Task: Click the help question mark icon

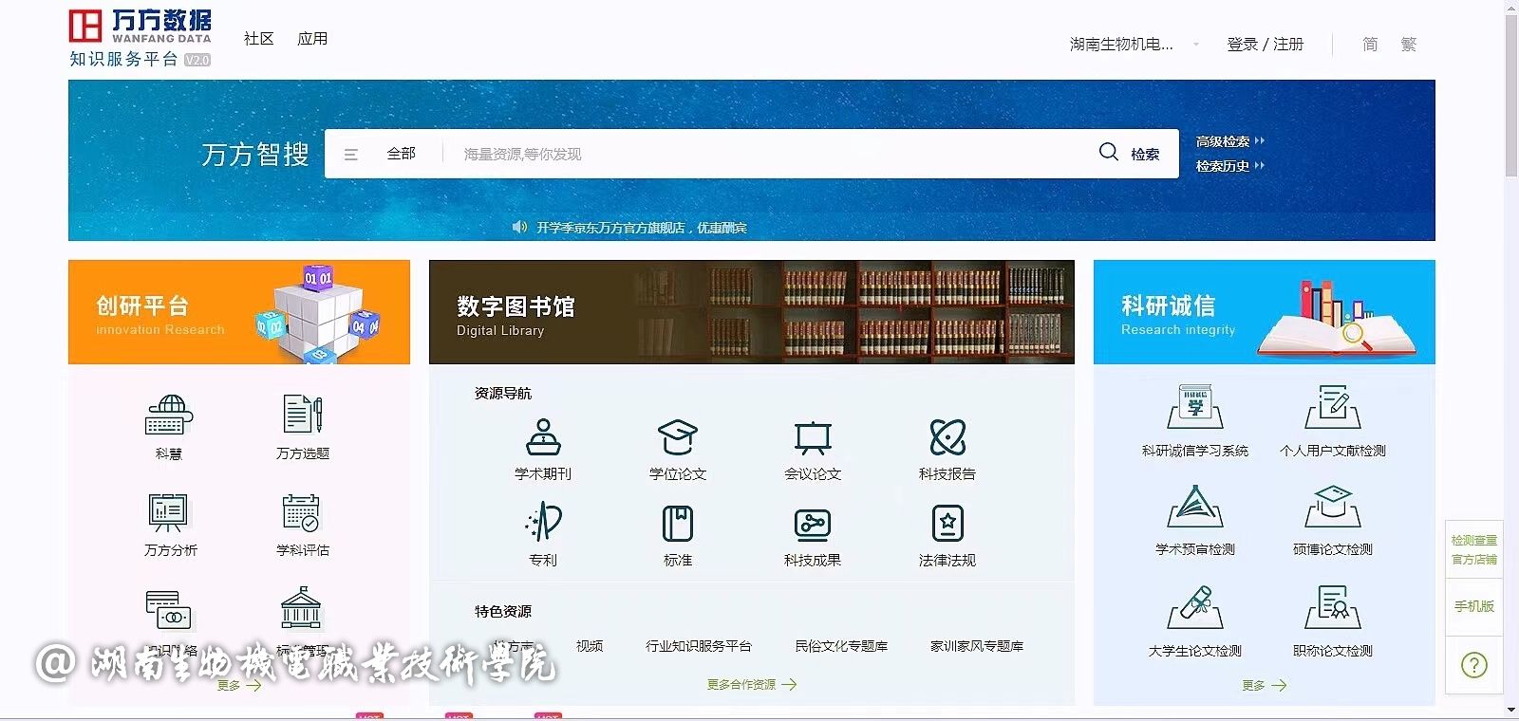Action: (x=1474, y=665)
